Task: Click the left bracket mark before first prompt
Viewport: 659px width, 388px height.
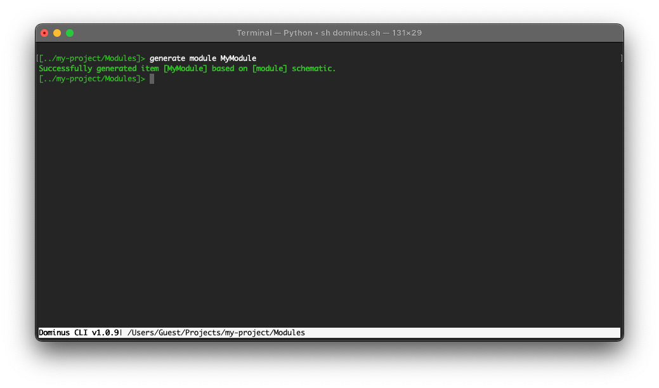Action: (x=37, y=58)
